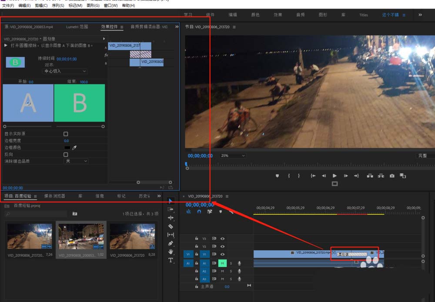
Task: Click the black 边框颜色 color swatch
Action: [x=67, y=148]
